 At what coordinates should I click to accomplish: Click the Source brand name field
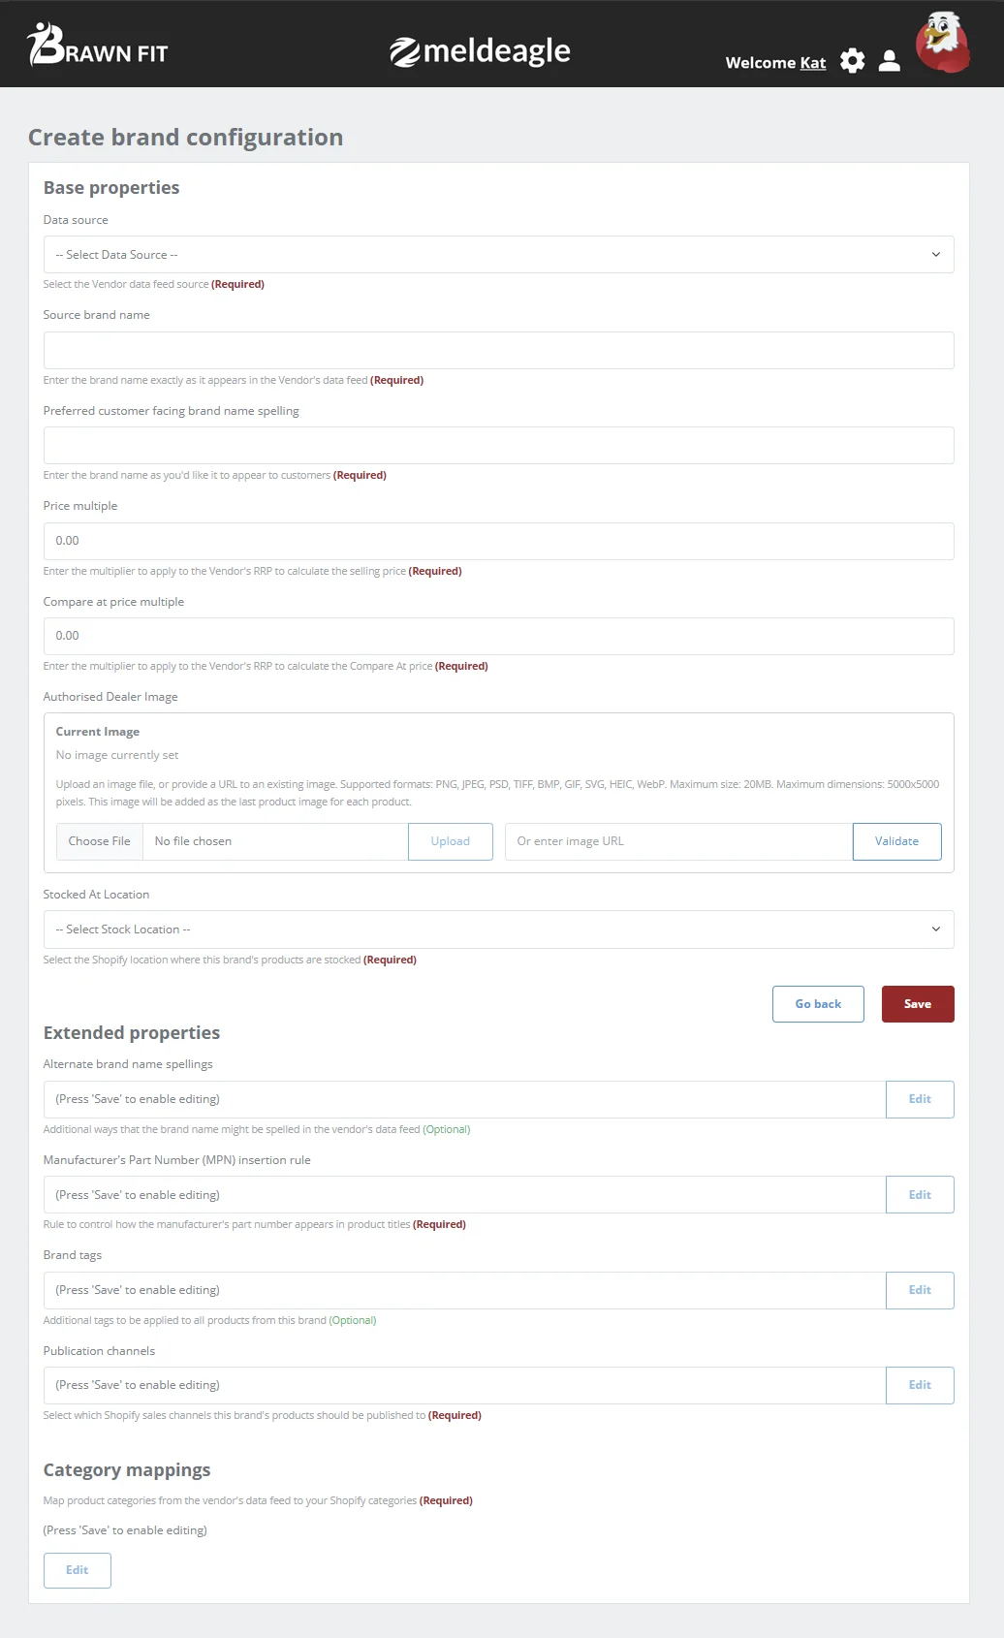[498, 350]
